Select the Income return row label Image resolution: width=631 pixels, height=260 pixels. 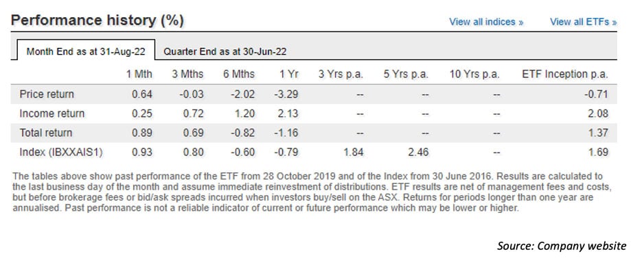point(52,114)
